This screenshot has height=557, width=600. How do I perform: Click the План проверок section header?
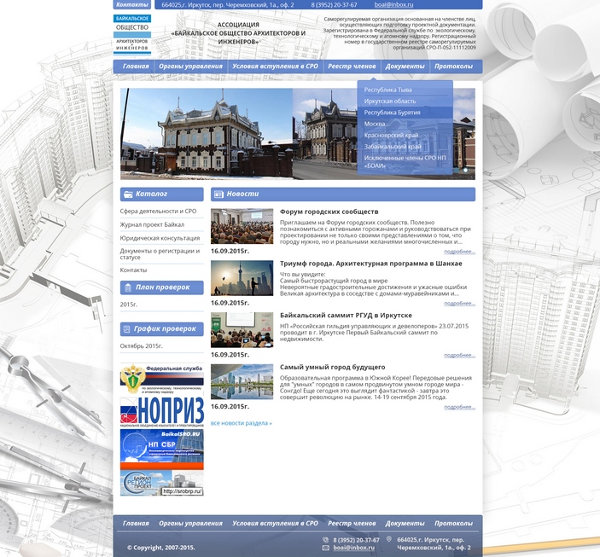(x=162, y=287)
